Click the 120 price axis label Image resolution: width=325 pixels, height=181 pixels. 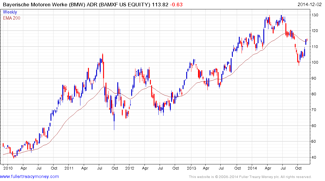[315, 30]
